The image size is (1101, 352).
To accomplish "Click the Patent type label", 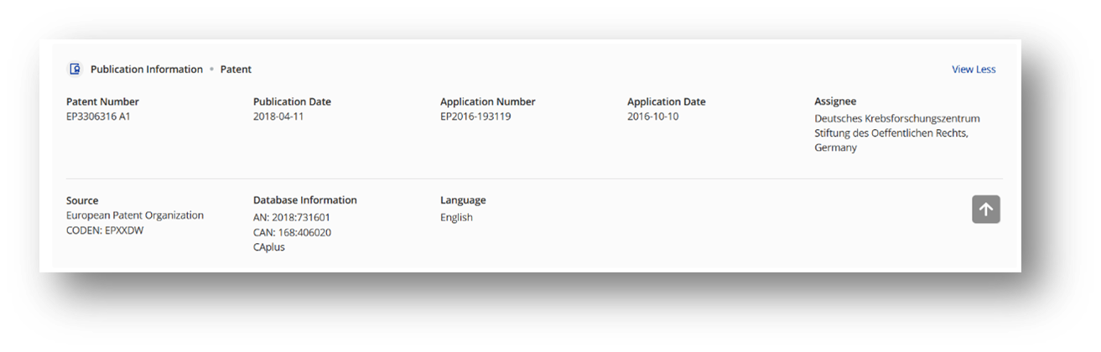I will 236,70.
